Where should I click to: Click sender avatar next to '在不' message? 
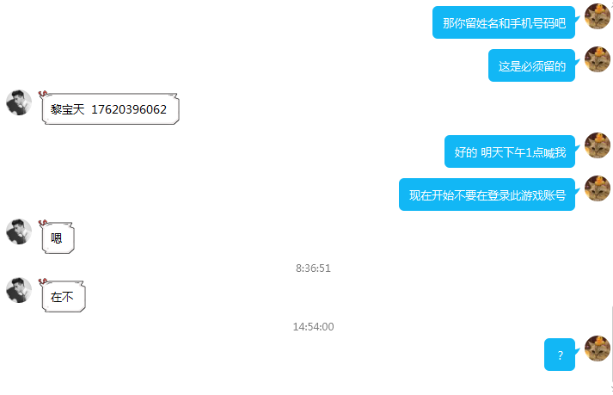click(19, 290)
